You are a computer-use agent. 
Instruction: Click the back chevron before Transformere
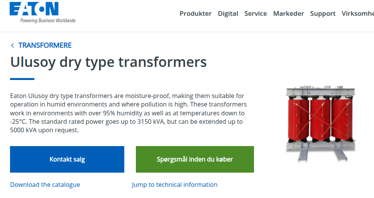(x=12, y=45)
